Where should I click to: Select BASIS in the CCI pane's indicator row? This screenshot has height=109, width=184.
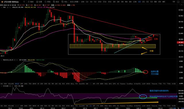pos(148,106)
